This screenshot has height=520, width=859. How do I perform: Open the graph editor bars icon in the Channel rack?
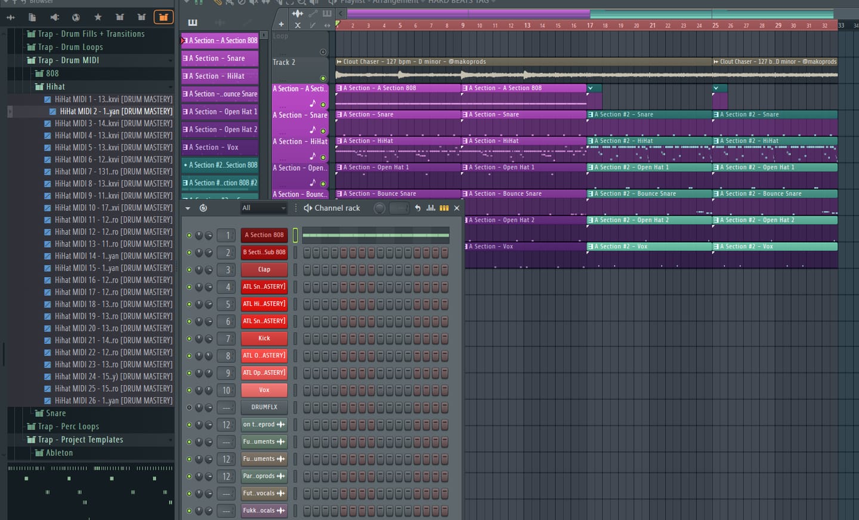click(x=431, y=208)
